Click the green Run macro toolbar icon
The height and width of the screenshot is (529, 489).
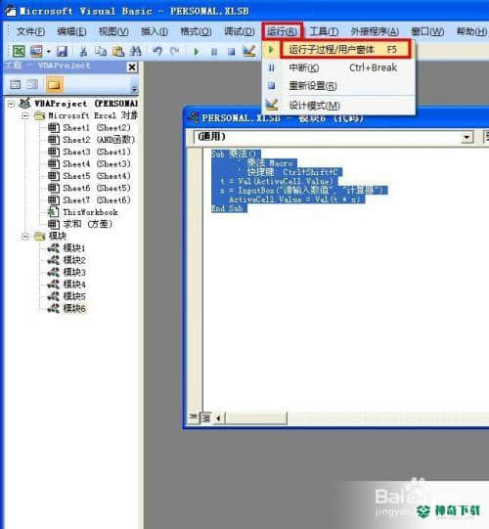pyautogui.click(x=196, y=52)
